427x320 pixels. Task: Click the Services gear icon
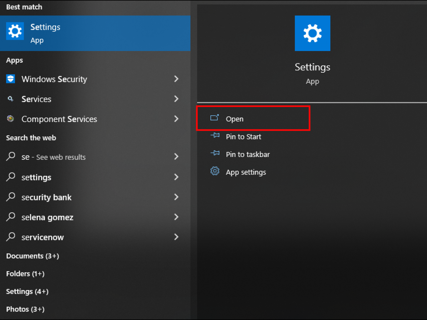(11, 99)
